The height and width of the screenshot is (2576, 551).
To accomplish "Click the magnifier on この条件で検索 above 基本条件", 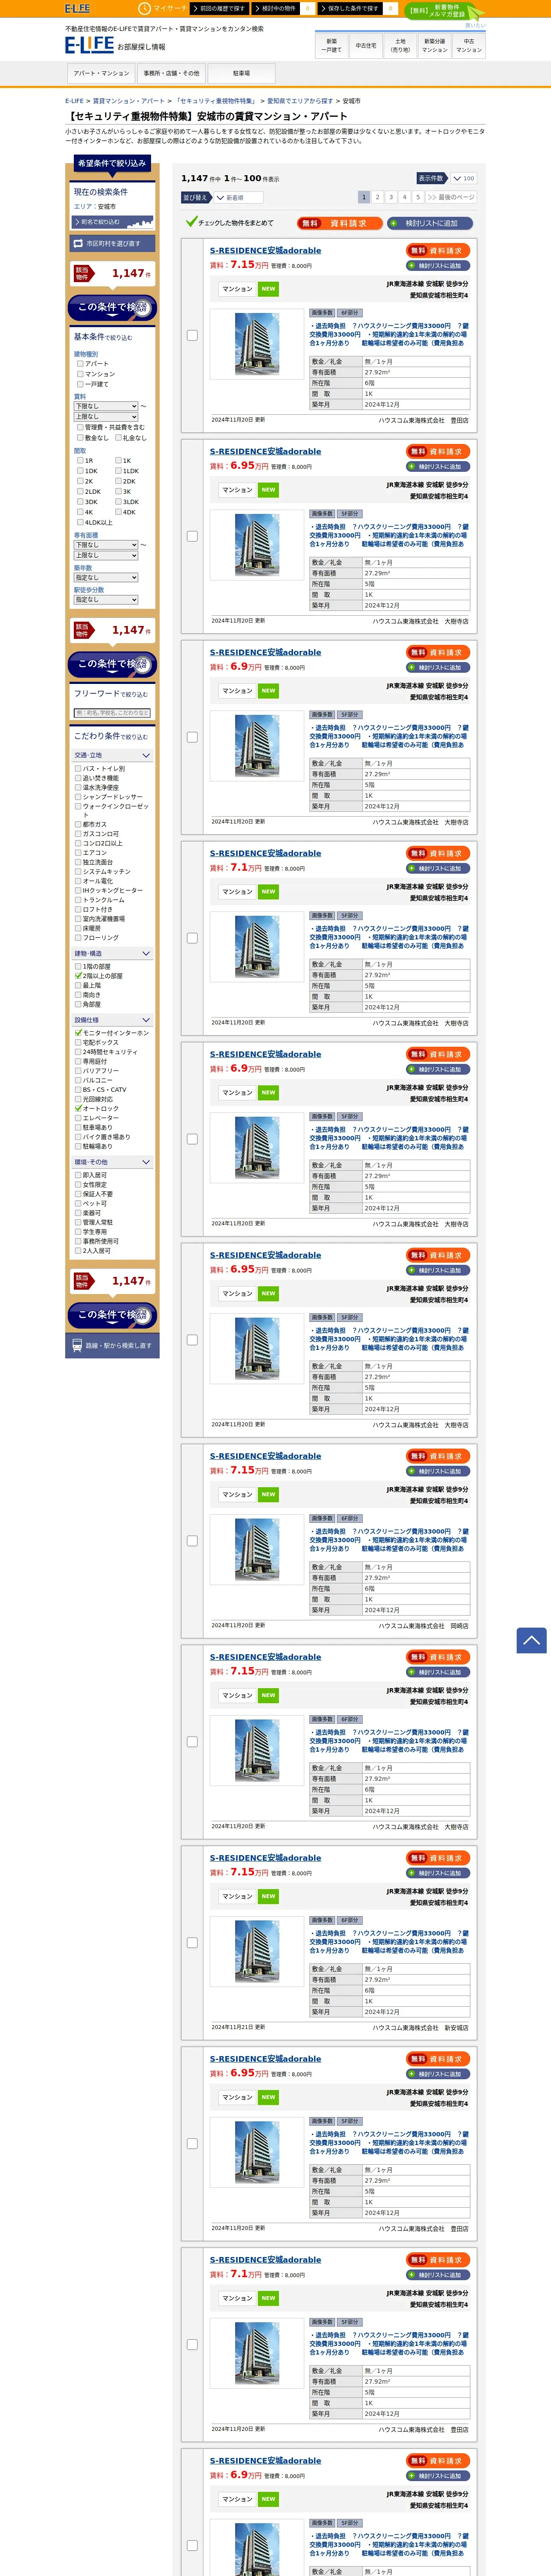I will pyautogui.click(x=141, y=307).
